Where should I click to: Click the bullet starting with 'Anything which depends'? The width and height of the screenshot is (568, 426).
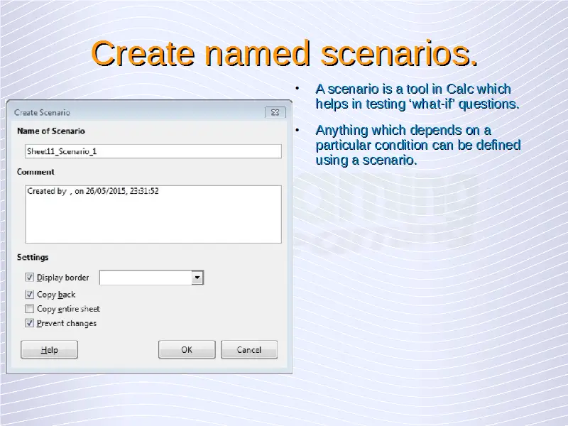tap(417, 145)
